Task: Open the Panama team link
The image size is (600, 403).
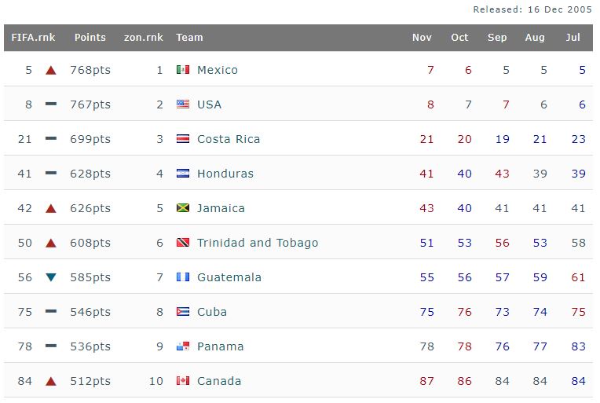Action: pos(220,346)
